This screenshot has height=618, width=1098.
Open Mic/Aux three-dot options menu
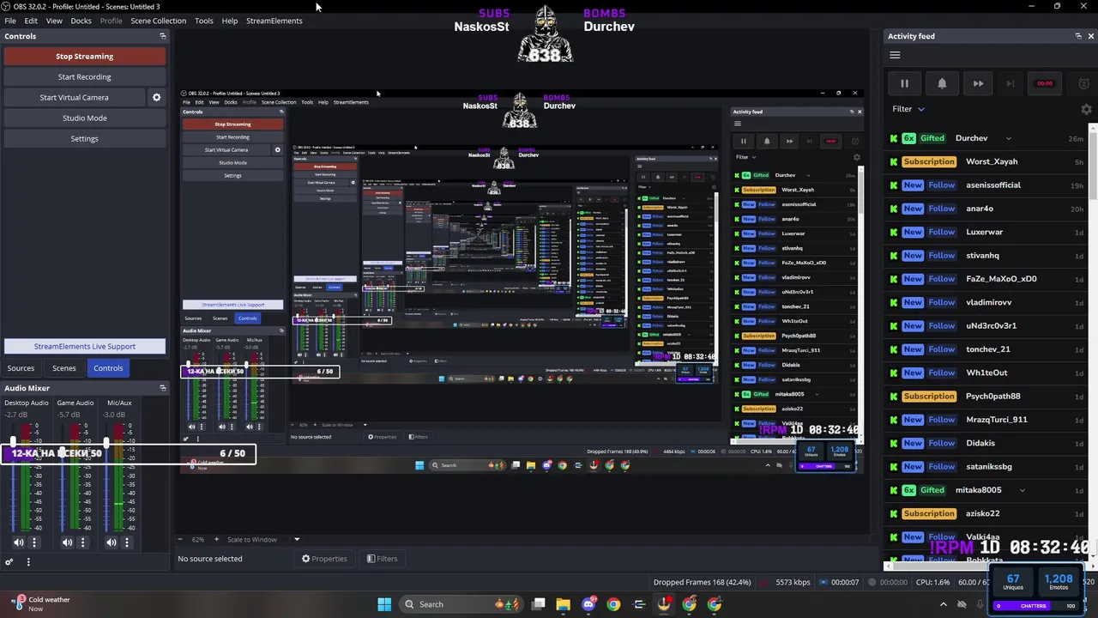126,542
